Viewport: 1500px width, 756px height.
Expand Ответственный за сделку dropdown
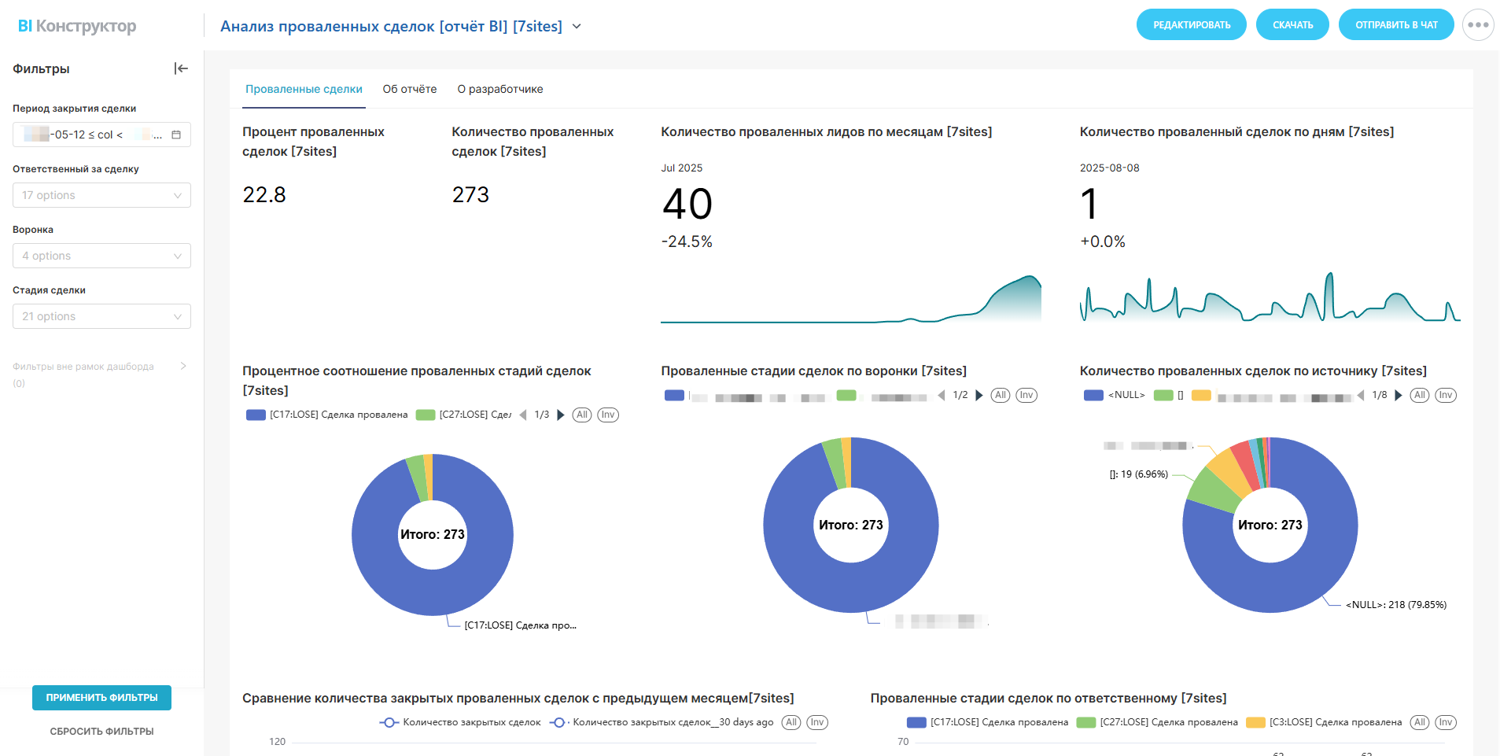(x=101, y=195)
